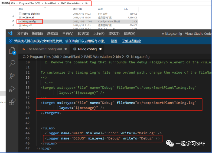Open Run and Debug in activity bar
Image resolution: width=212 pixels, height=153 pixels.
pyautogui.click(x=12, y=89)
